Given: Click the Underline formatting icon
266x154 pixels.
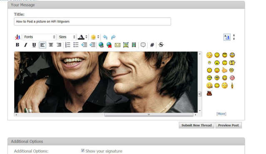Looking at the screenshot, I should [34, 45].
